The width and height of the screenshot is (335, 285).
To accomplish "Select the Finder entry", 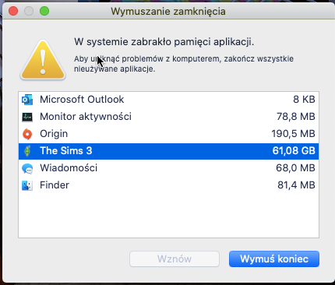I will (x=168, y=185).
